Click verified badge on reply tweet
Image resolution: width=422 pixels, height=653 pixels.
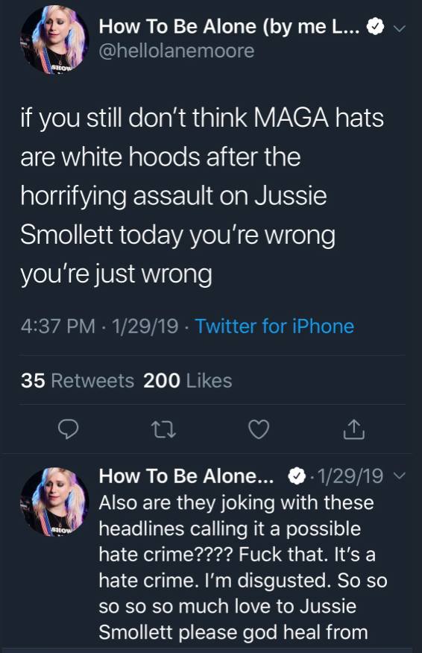297,476
